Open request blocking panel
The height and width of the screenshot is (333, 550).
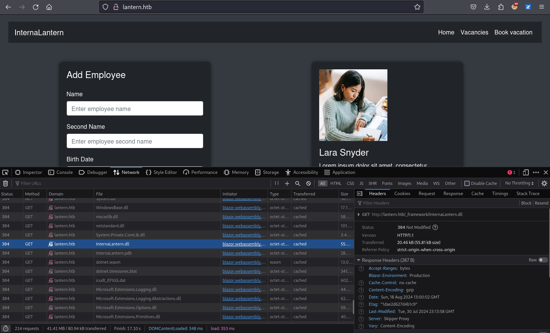tap(309, 183)
